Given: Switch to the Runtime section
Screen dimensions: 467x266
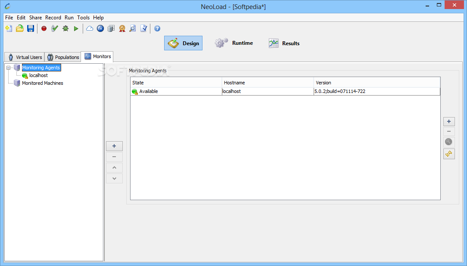Looking at the screenshot, I should click(x=234, y=43).
